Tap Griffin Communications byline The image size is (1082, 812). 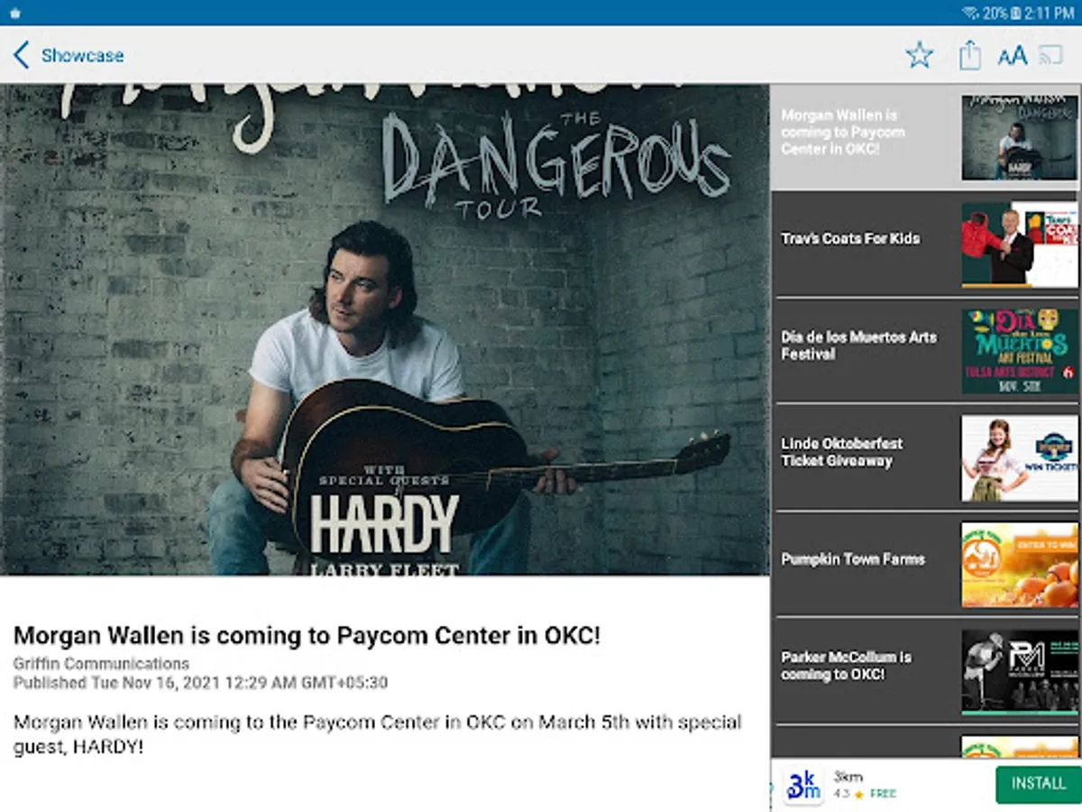[x=101, y=664]
